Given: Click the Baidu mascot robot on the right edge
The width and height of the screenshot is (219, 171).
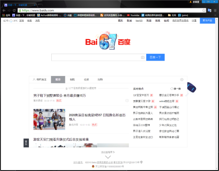Looking at the screenshot, I should click(x=191, y=88).
